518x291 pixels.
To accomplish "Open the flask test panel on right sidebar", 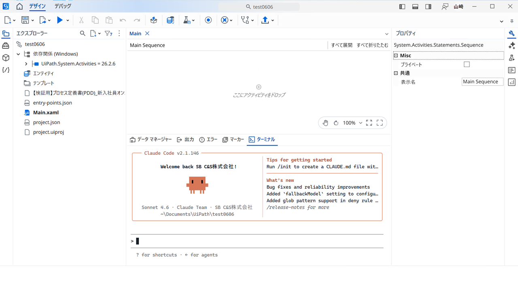I will click(512, 58).
